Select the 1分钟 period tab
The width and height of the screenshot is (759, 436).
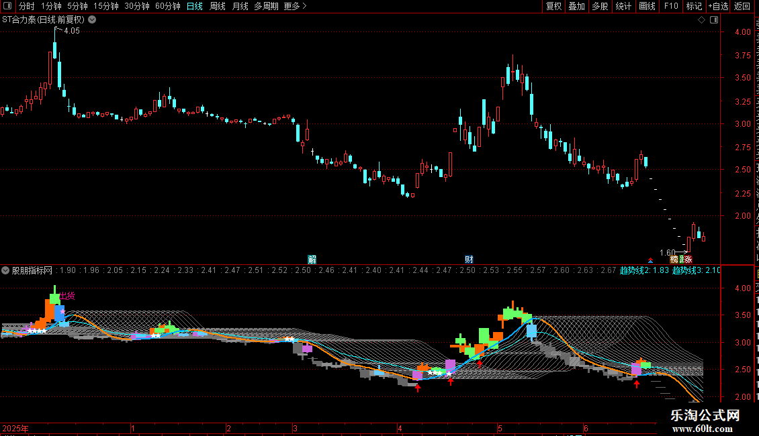tap(51, 6)
